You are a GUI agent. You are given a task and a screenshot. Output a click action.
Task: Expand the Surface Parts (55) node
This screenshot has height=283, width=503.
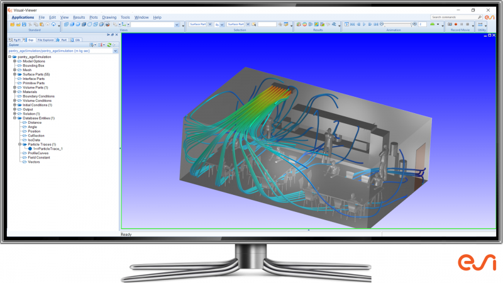(14, 74)
